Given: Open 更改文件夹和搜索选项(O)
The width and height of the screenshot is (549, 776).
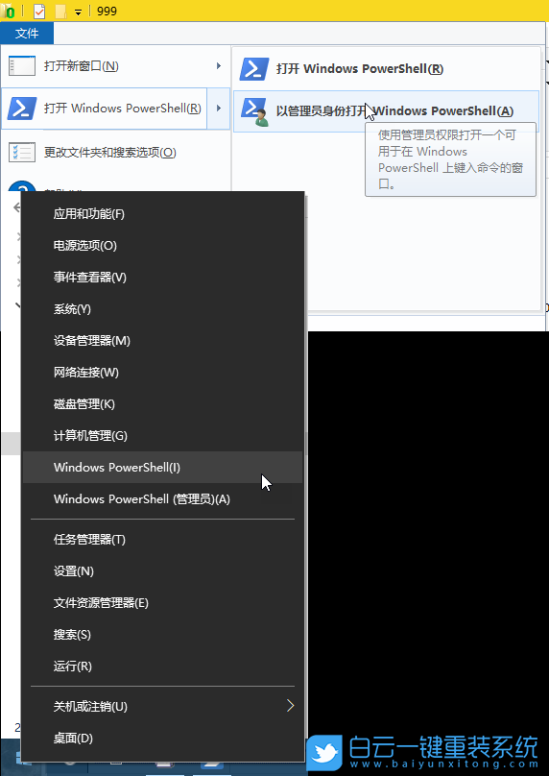Looking at the screenshot, I should [x=116, y=153].
